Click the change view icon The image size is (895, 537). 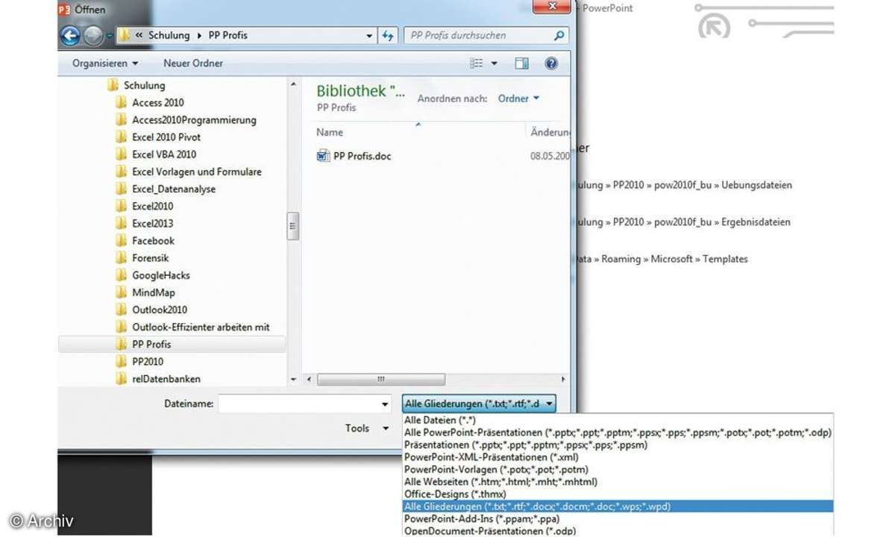pos(477,63)
